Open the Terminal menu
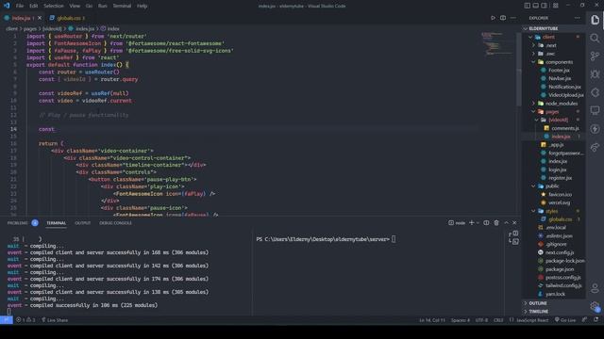 [x=122, y=6]
